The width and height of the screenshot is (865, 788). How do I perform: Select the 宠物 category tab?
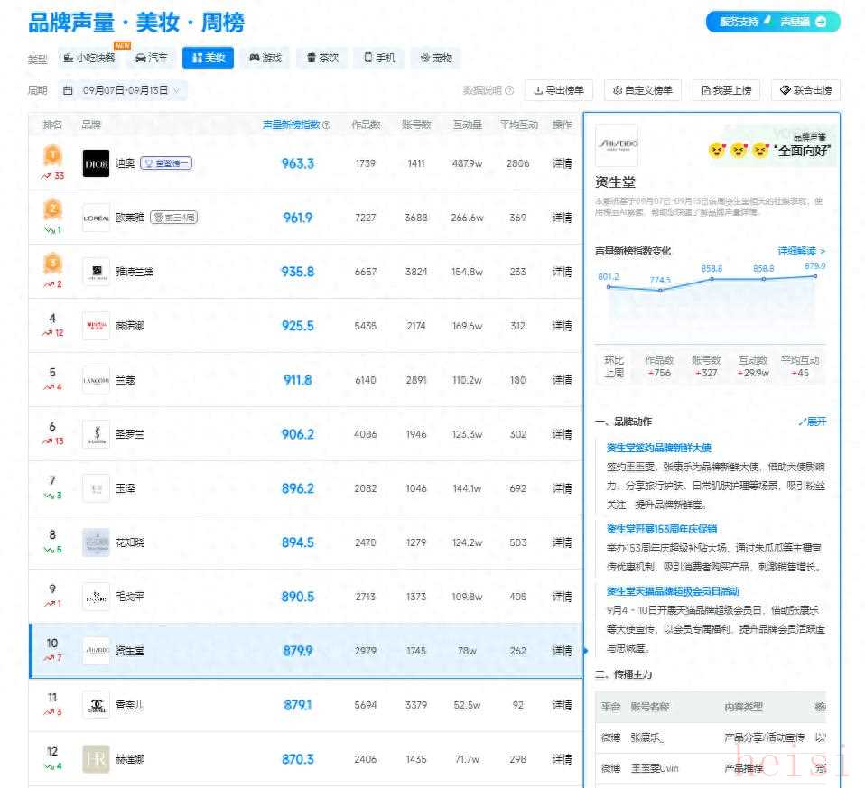coord(435,58)
